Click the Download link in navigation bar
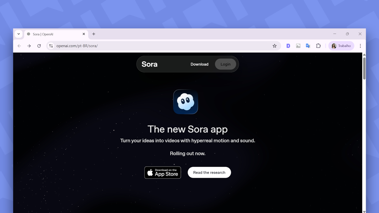Screen dimensions: 379x213 (x=199, y=64)
